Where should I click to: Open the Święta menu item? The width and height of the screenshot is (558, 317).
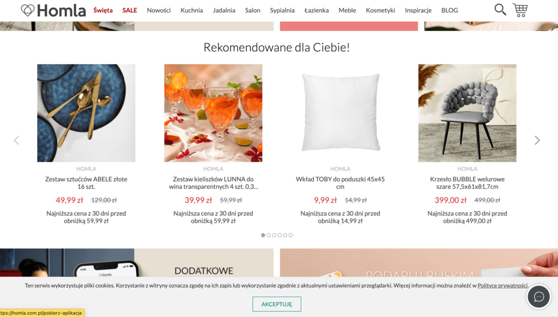point(103,10)
